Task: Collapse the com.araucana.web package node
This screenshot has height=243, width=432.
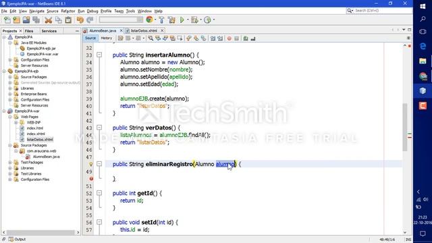Action: click(16, 151)
